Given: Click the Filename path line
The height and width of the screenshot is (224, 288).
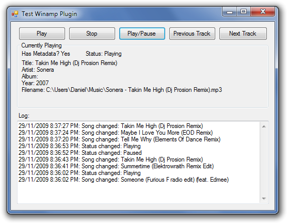Looking at the screenshot, I should tap(122, 90).
